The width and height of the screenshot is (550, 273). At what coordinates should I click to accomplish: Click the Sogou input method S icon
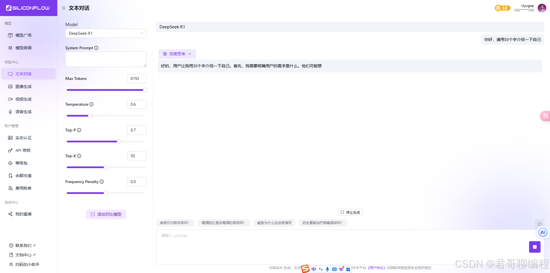pyautogui.click(x=305, y=269)
